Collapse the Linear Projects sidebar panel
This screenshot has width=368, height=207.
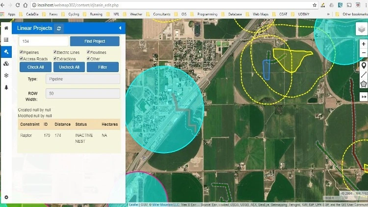point(120,28)
